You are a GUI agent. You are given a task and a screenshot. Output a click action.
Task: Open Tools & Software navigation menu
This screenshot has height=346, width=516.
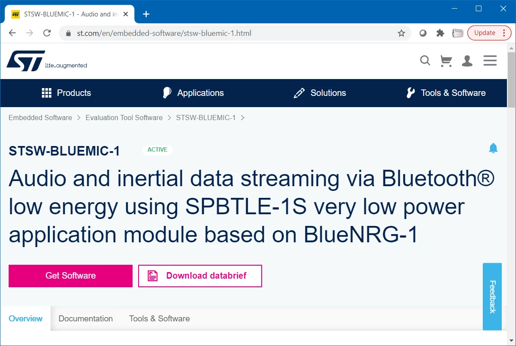click(446, 93)
